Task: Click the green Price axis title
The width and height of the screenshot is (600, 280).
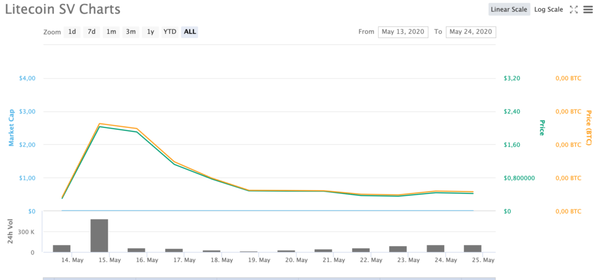Action: (541, 127)
